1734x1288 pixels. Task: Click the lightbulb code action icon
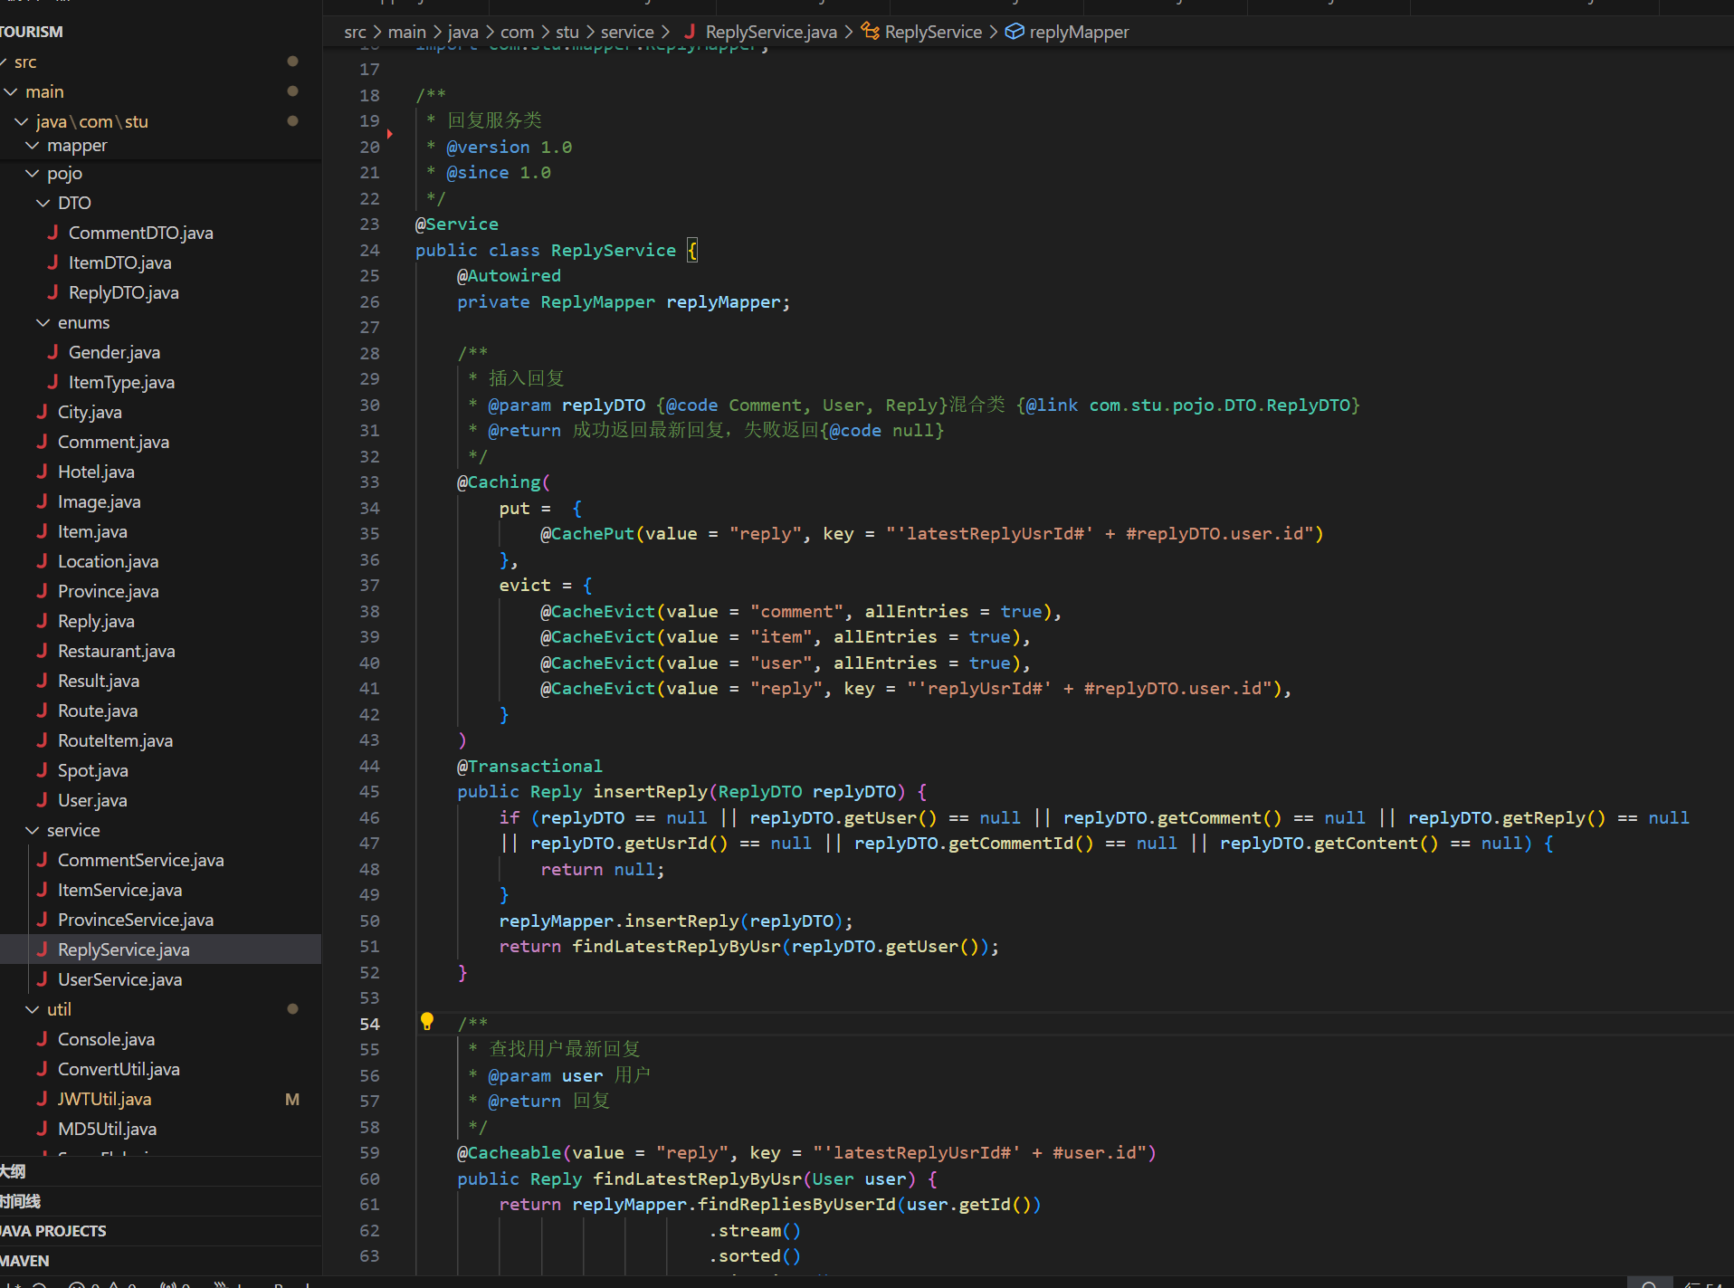(427, 1022)
